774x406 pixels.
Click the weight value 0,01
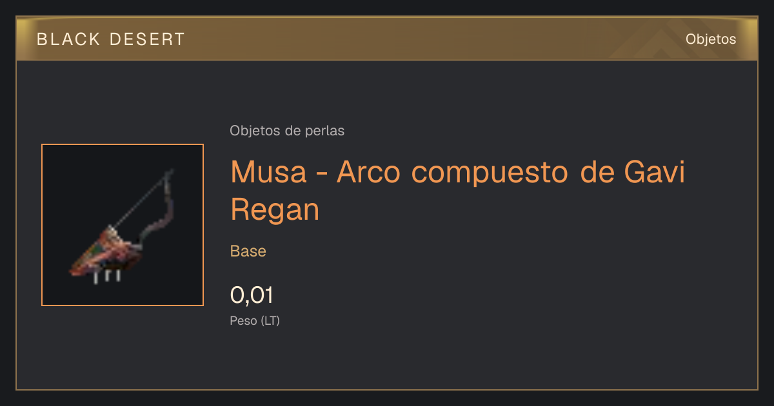point(252,296)
